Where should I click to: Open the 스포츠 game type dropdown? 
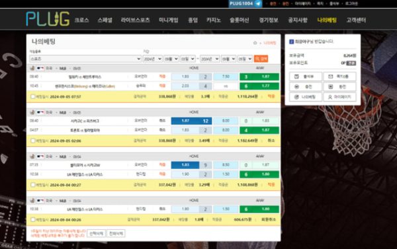point(85,59)
